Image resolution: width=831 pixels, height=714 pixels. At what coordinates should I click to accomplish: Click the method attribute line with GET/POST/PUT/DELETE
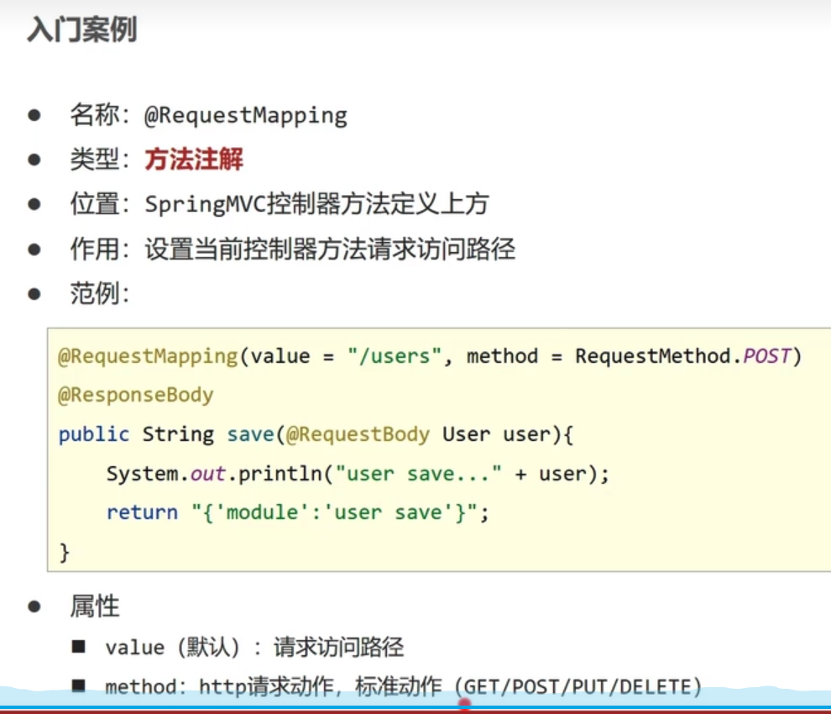pos(403,687)
